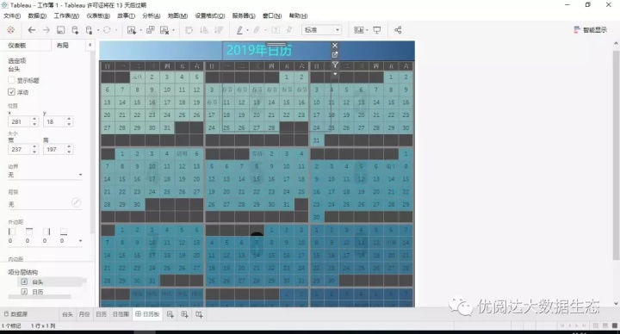Click the 背景 background color swatch
The height and width of the screenshot is (334, 620).
coord(77,202)
